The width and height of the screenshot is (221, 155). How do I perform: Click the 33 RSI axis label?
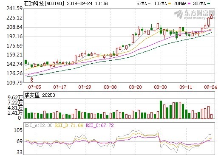point(20,152)
